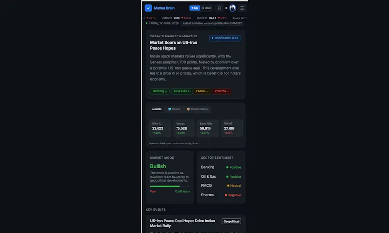Viewport: 389px width, 233px height.
Task: Click the Crude ticker item
Action: tap(239, 18)
